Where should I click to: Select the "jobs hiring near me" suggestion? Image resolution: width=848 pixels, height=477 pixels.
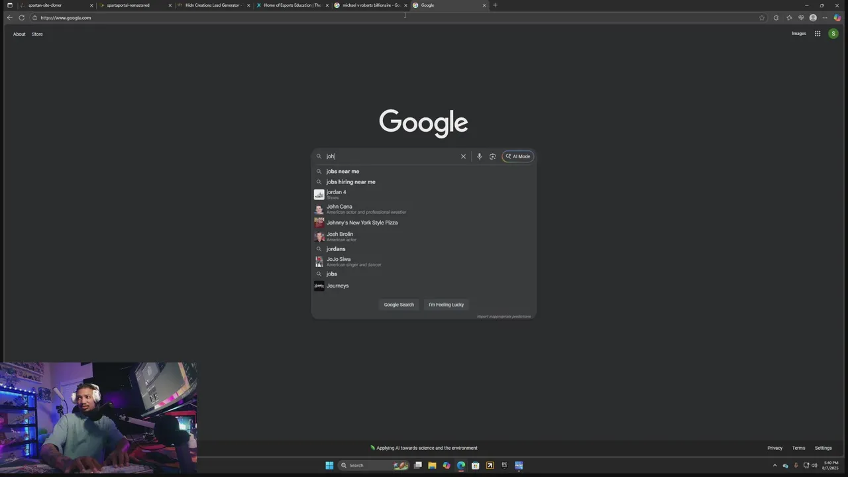[423, 182]
